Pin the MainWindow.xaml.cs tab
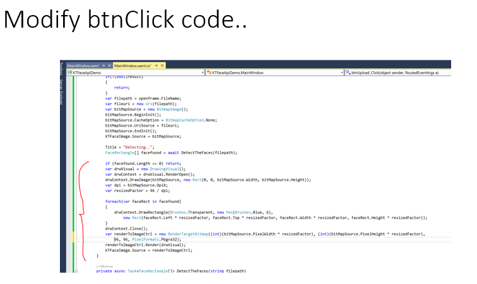The image size is (477, 284). click(156, 65)
